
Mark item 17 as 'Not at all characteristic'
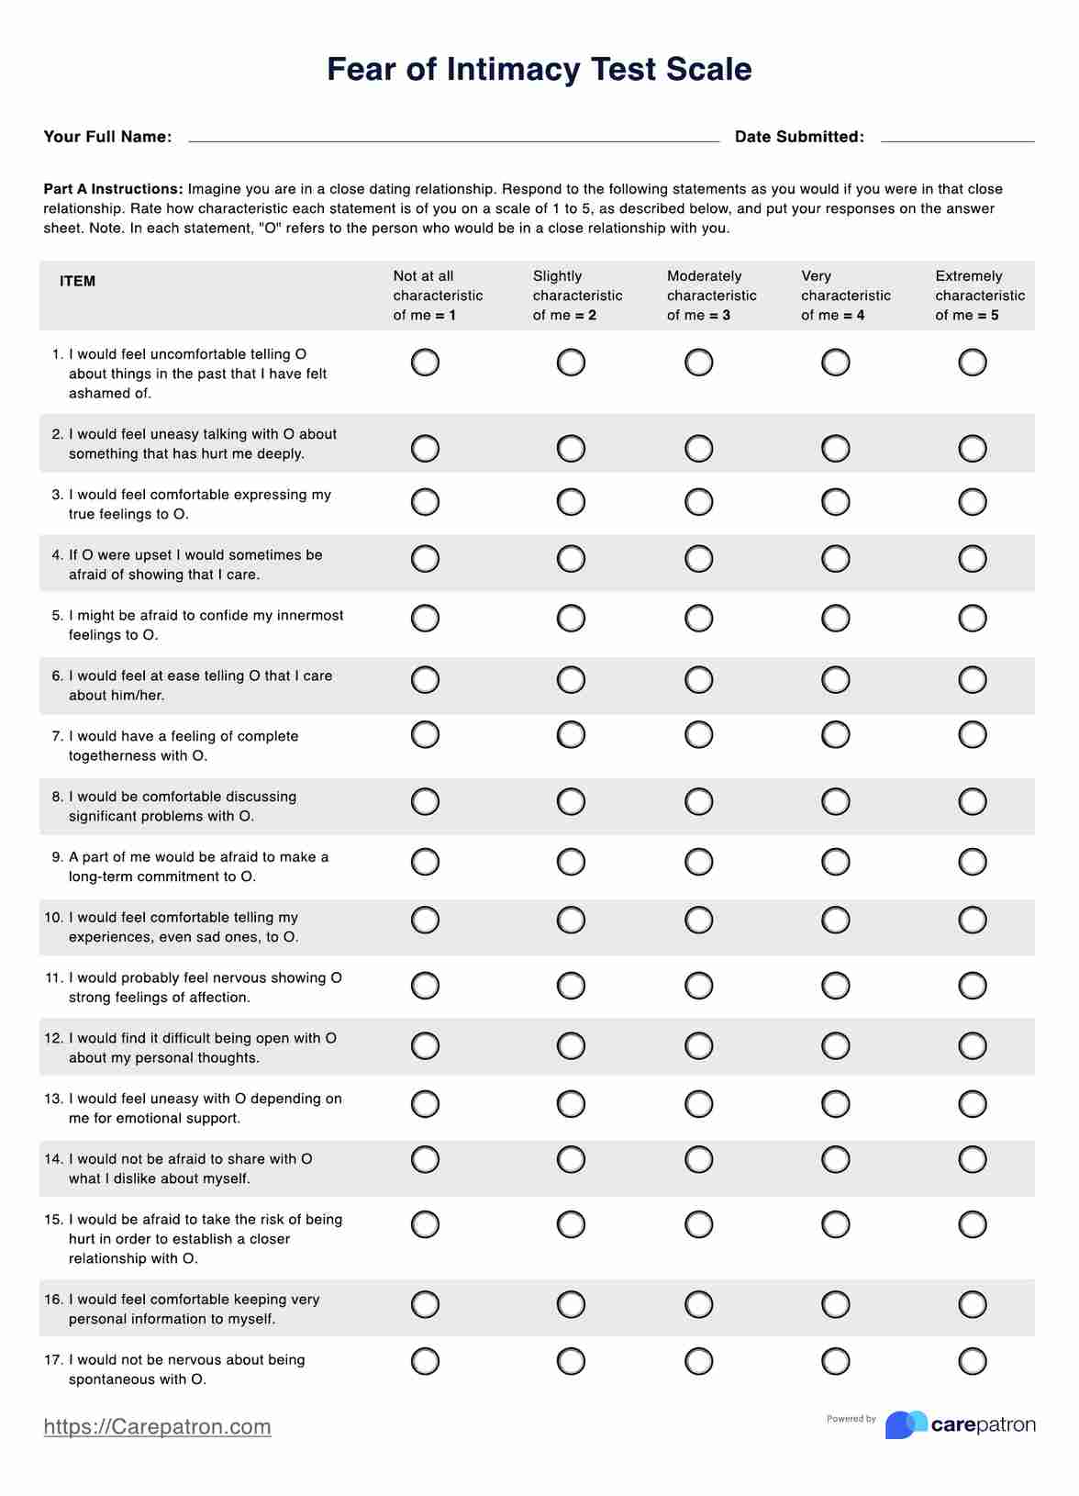pos(425,1361)
